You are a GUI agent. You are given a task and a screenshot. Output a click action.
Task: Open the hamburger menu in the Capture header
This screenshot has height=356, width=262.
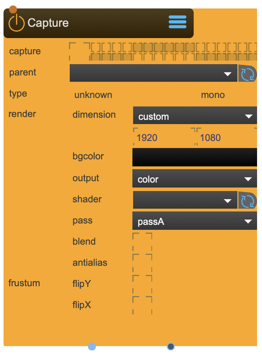(177, 22)
